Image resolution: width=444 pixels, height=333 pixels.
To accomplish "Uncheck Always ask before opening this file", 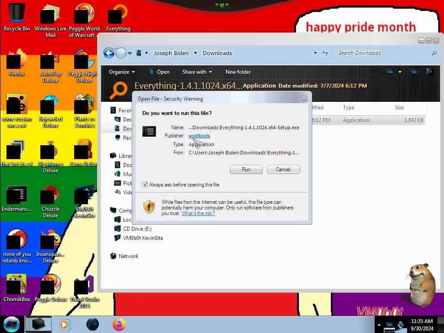I will point(145,185).
